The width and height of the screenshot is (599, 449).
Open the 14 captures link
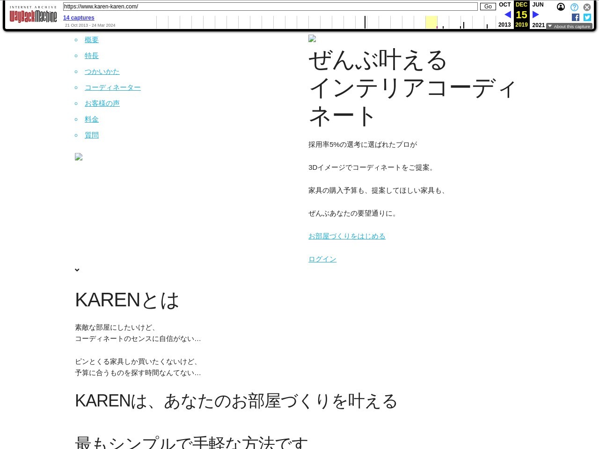coord(79,18)
